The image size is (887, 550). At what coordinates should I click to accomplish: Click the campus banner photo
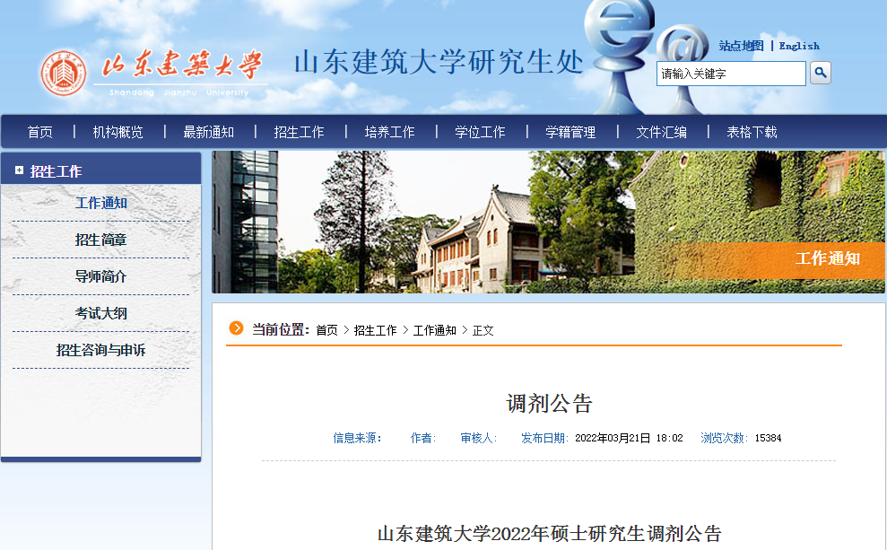548,222
